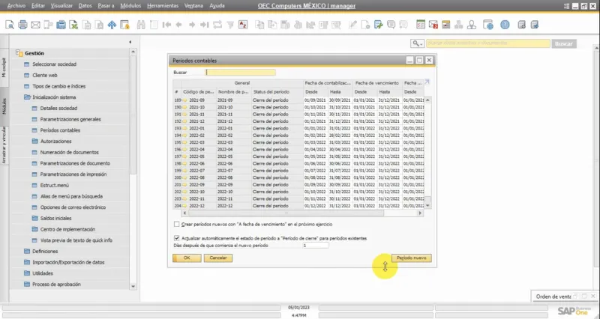Screen dimensions: 600x319
Task: Open the blue help question icon
Action: [x=505, y=25]
